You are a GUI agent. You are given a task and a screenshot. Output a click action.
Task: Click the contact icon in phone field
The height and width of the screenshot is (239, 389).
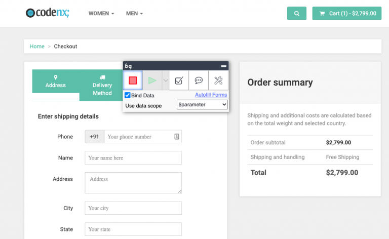click(x=176, y=137)
